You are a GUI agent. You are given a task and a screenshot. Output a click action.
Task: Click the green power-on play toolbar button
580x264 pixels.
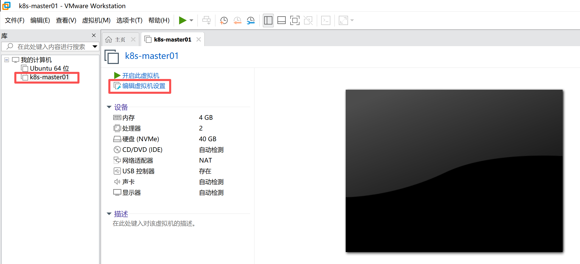[182, 20]
